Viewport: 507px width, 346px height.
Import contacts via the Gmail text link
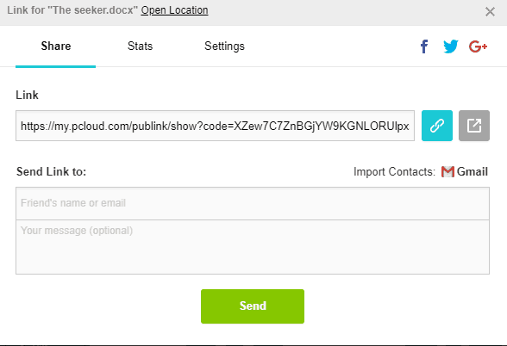[x=473, y=172]
